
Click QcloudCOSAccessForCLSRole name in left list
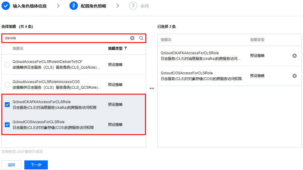pos(38,122)
